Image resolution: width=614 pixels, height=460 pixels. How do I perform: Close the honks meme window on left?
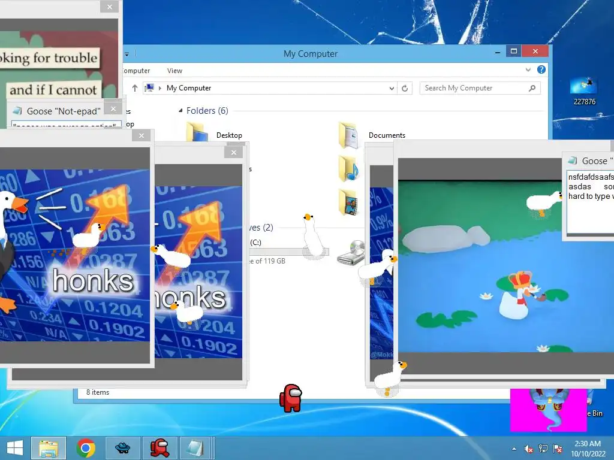[x=142, y=136]
